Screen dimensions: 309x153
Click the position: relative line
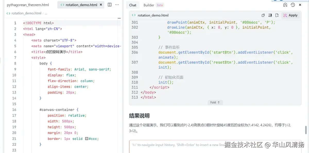click(x=67, y=116)
